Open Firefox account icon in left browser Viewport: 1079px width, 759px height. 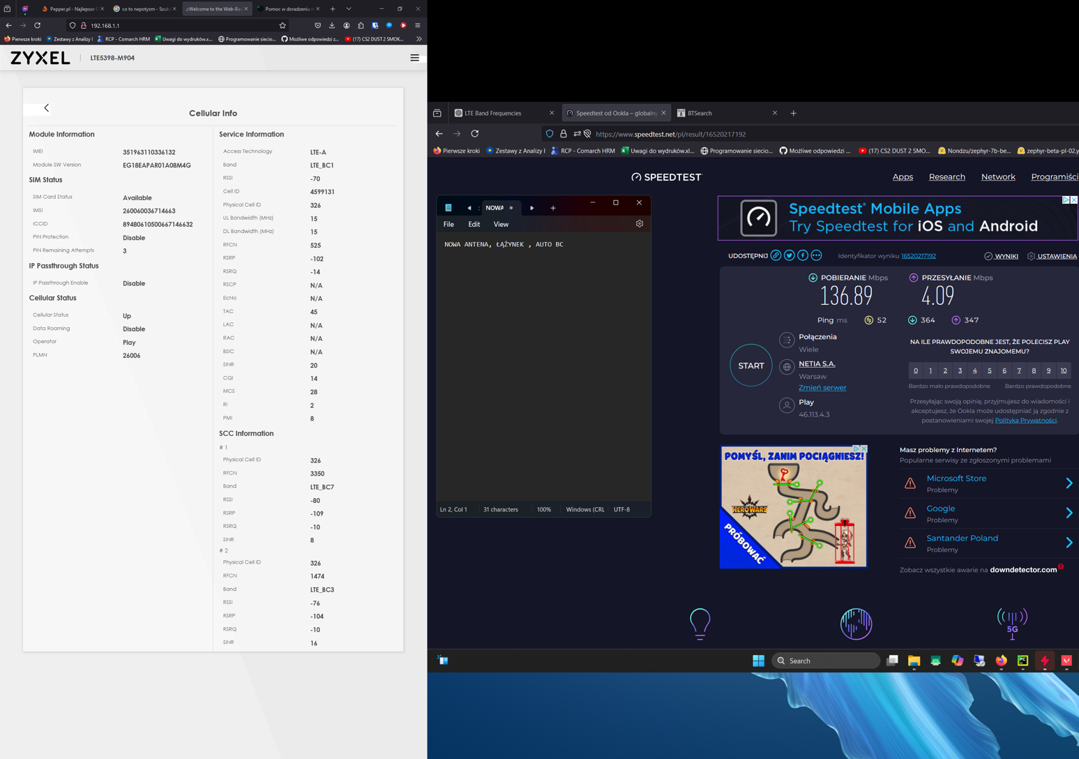[x=347, y=25]
